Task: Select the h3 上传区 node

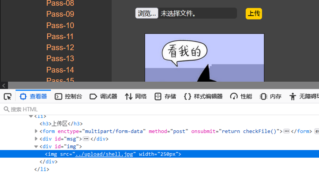Action: click(61, 124)
